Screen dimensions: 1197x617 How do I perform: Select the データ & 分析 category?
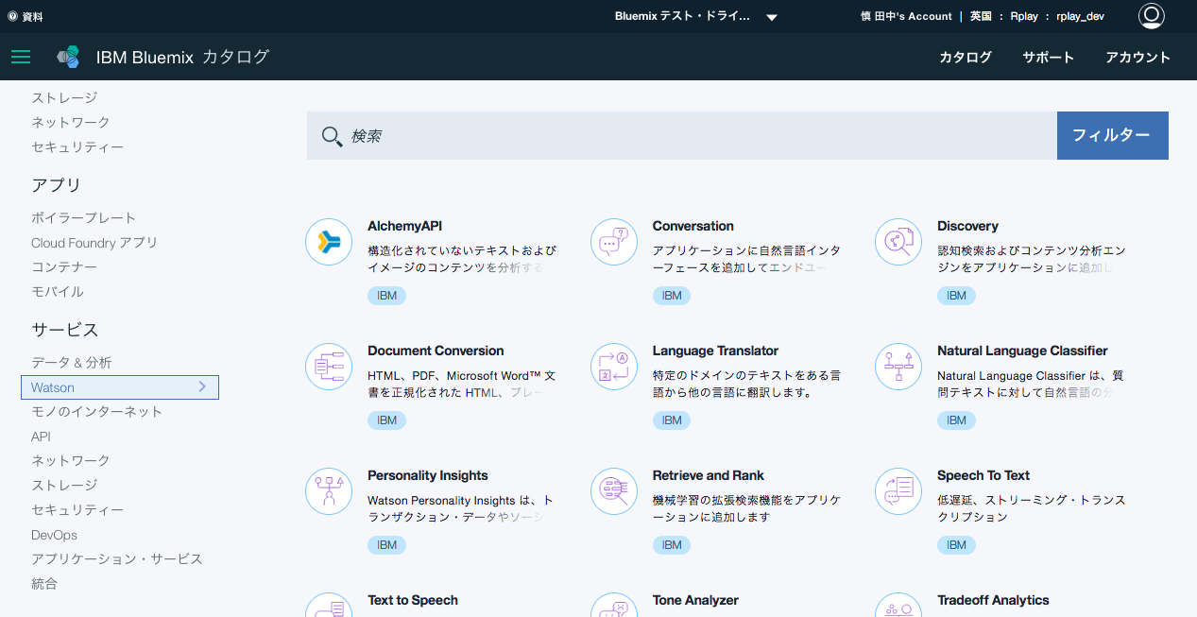click(x=71, y=363)
